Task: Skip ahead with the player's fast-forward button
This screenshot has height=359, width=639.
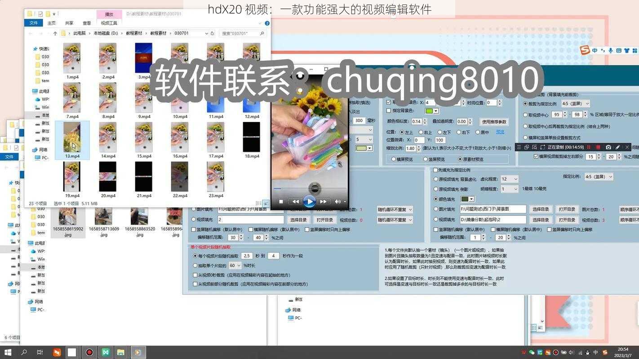Action: pos(323,202)
